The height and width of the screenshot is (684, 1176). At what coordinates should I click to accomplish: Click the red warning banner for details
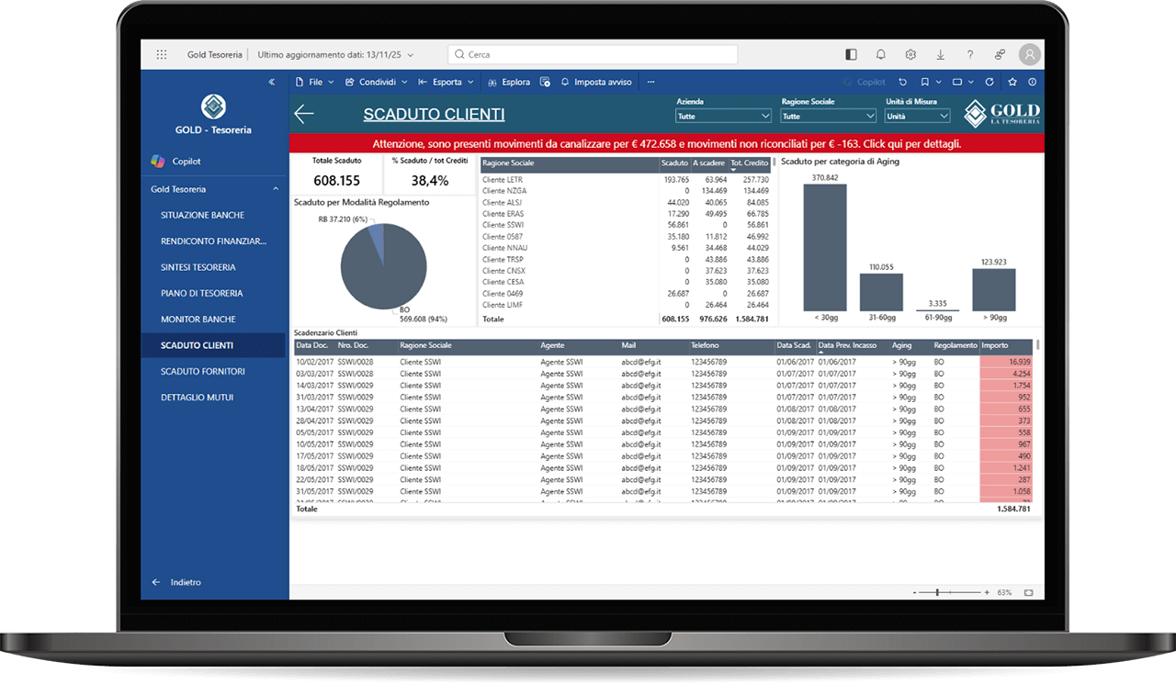666,144
